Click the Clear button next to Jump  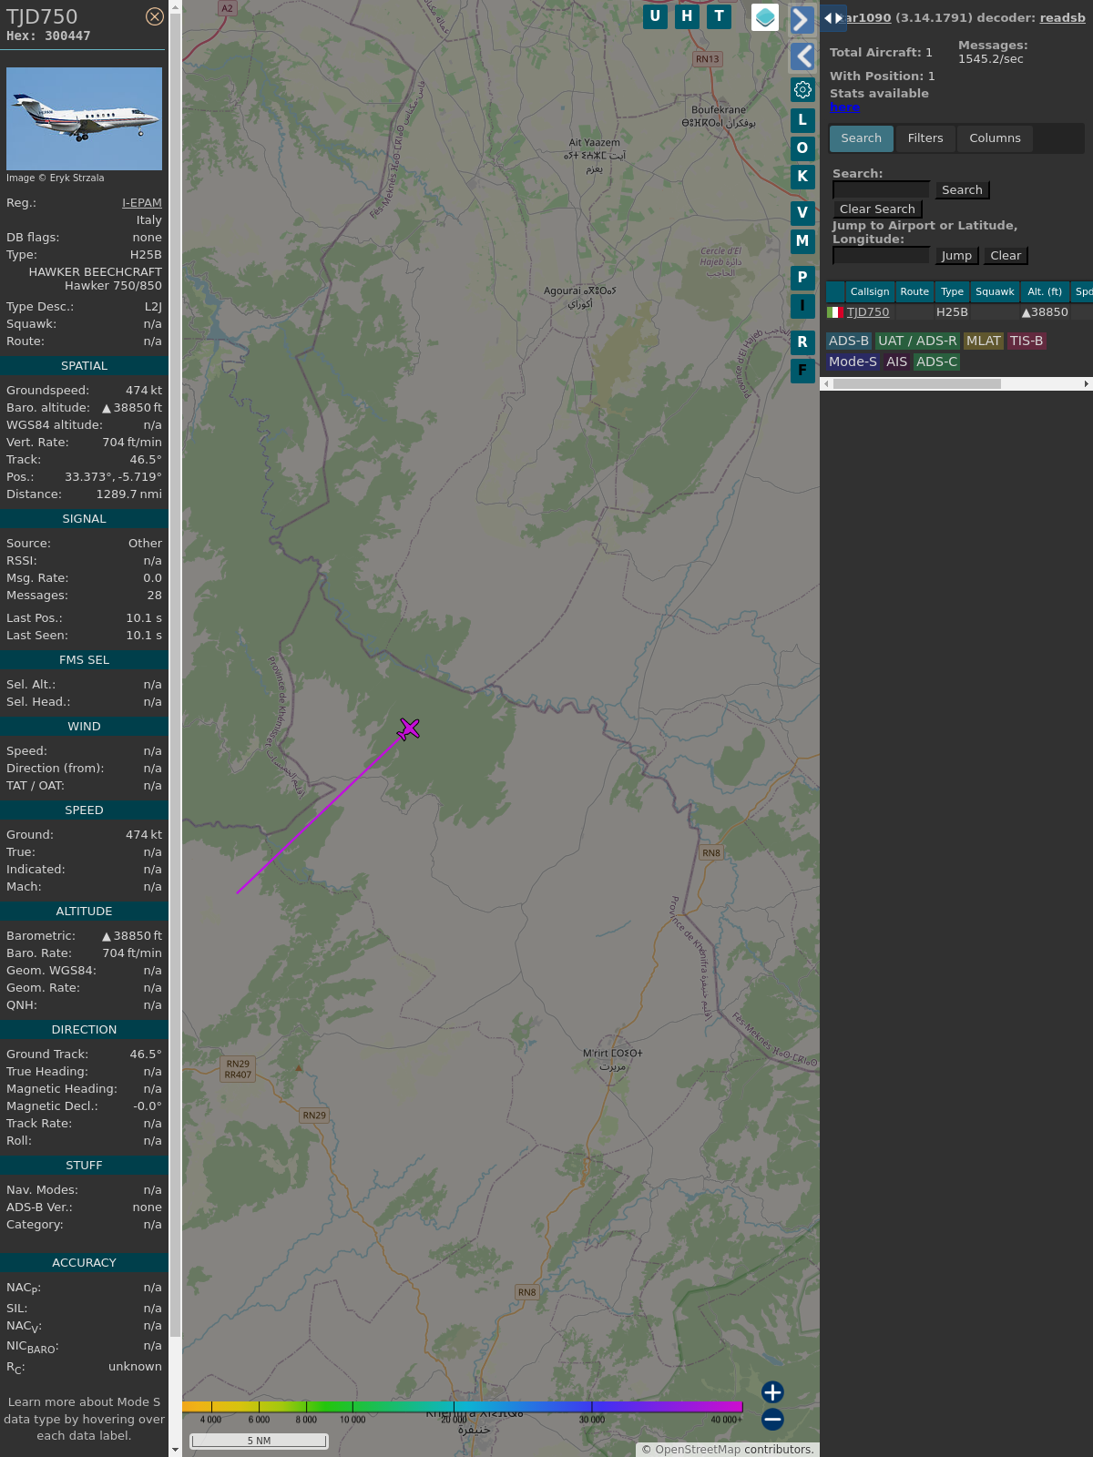1006,256
